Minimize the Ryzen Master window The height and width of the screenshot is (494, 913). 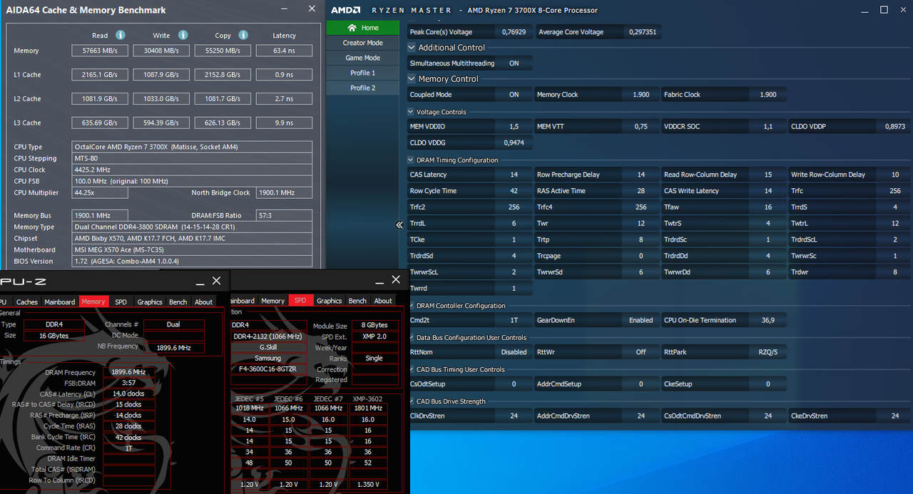[x=864, y=10]
